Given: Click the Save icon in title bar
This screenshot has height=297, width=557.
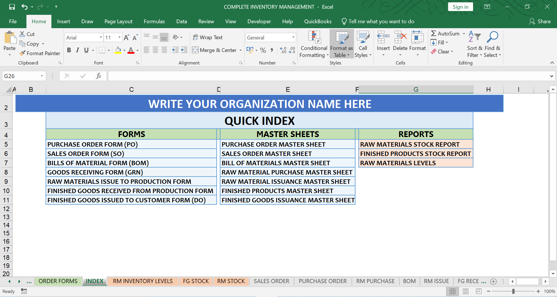Looking at the screenshot, I should point(12,7).
